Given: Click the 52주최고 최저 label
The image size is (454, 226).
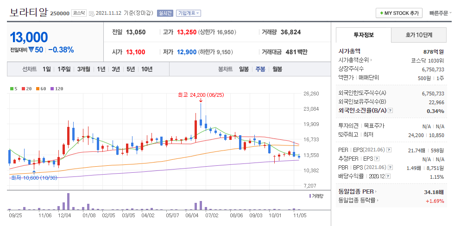Looking at the screenshot, I should 355,135.
